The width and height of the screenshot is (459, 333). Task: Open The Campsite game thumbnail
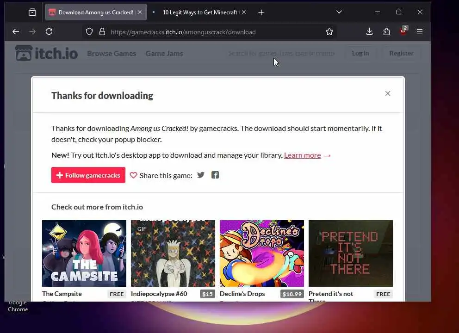point(84,253)
